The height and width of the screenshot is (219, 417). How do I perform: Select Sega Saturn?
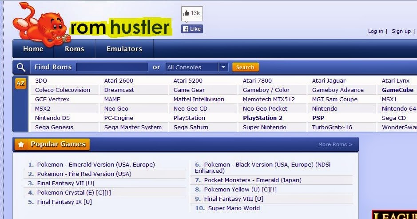(x=191, y=127)
